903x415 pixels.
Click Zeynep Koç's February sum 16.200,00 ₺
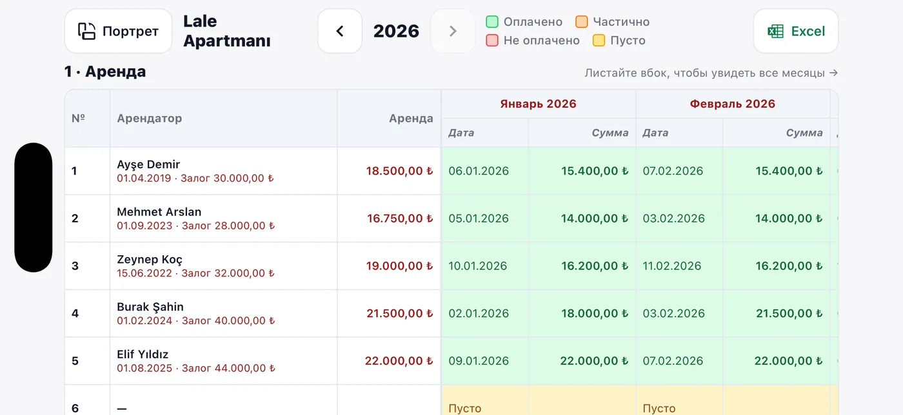coord(789,266)
